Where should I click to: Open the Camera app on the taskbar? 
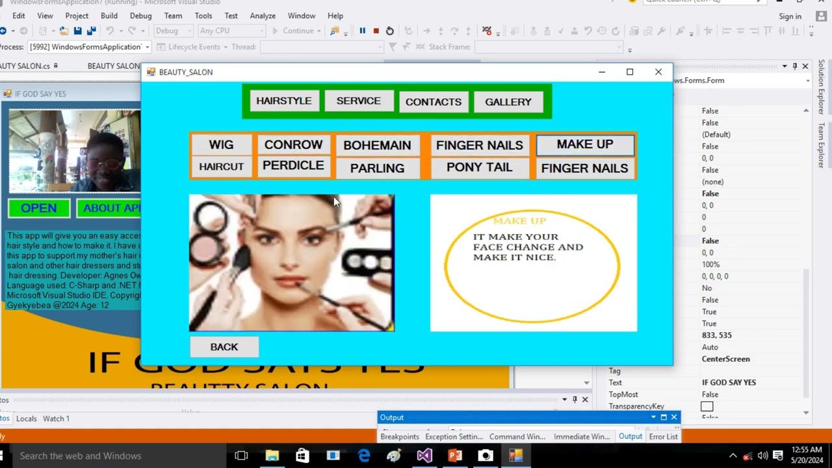486,456
